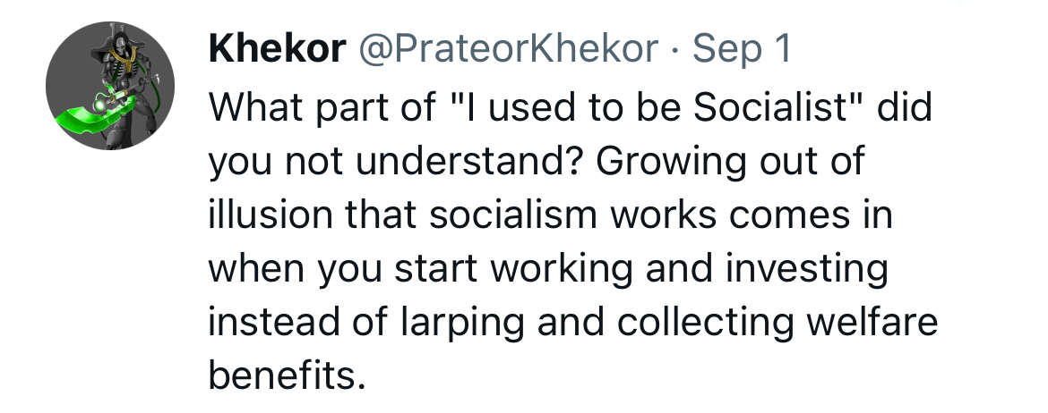The height and width of the screenshot is (413, 1048).
Task: Click the display name Khekor
Action: point(276,50)
